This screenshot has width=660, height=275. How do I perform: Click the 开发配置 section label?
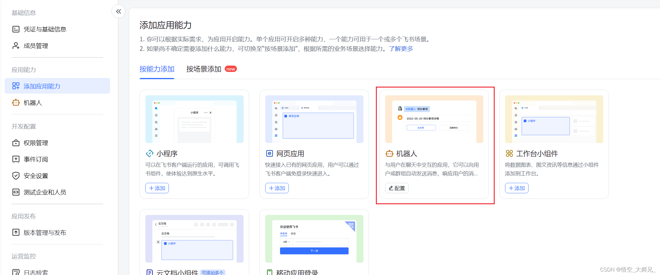[x=24, y=127]
